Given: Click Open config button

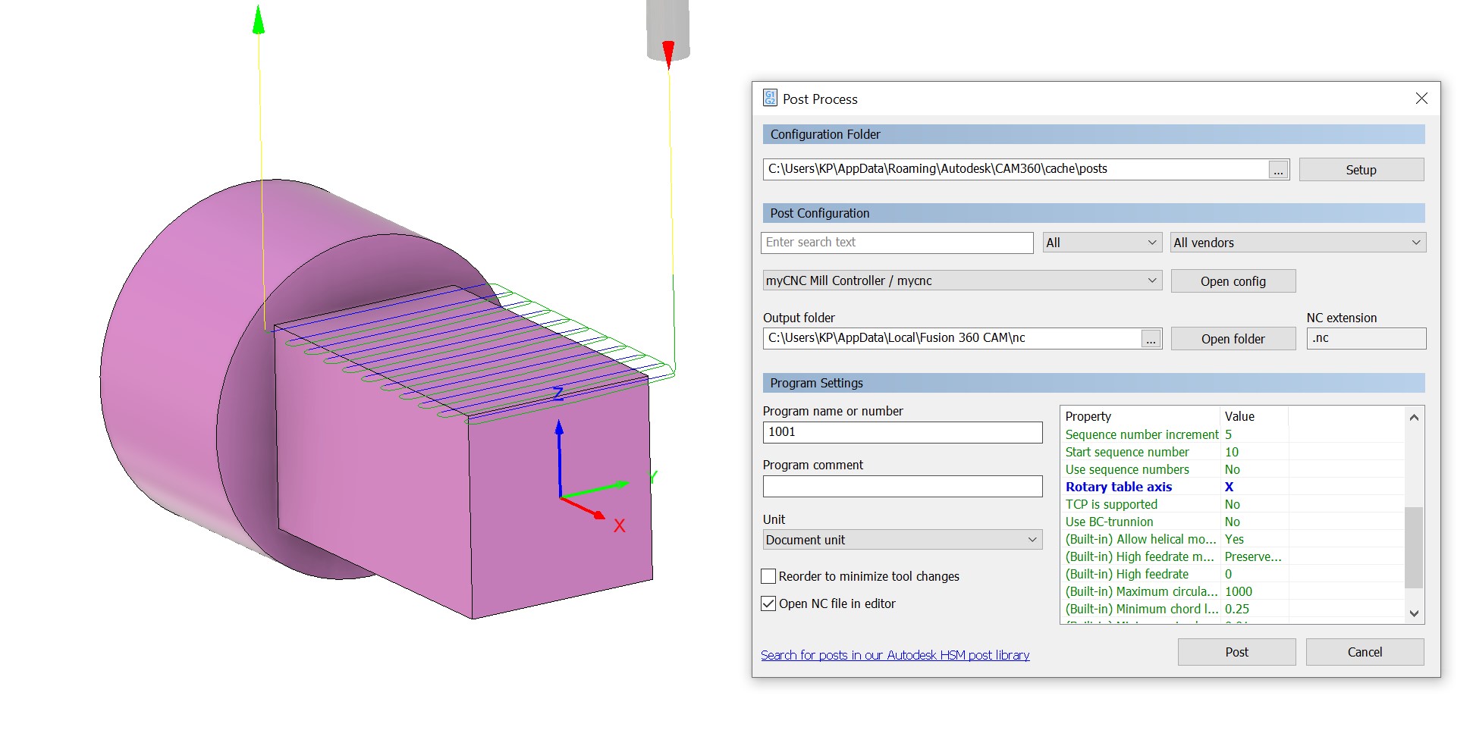Looking at the screenshot, I should pyautogui.click(x=1233, y=281).
